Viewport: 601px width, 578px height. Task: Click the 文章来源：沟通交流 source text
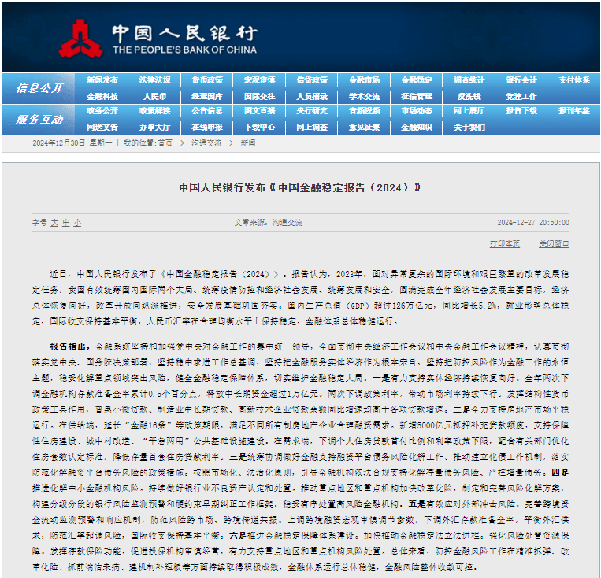269,222
